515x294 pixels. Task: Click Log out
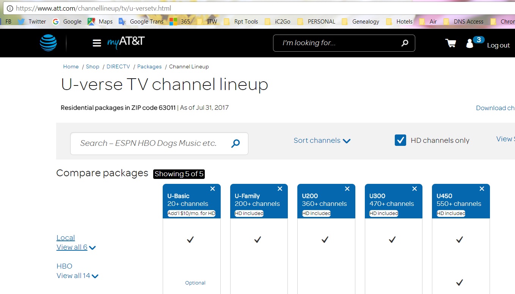coord(498,45)
